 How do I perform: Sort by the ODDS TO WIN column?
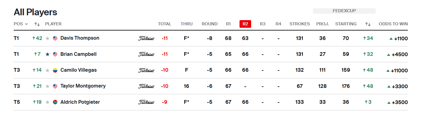tap(393, 24)
